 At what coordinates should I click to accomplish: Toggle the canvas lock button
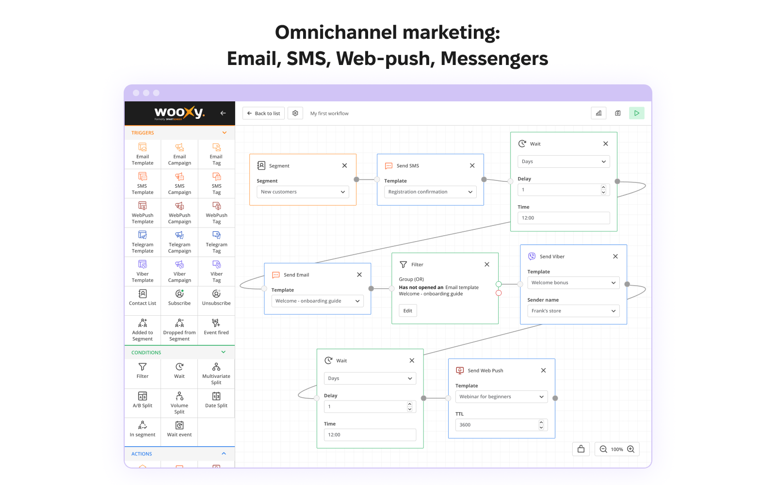(581, 449)
